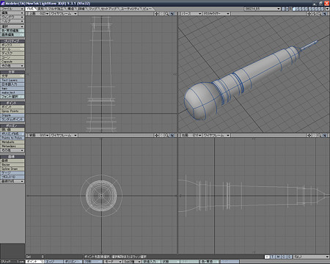
Task: Click the Points to Polys button
Action: click(x=12, y=138)
